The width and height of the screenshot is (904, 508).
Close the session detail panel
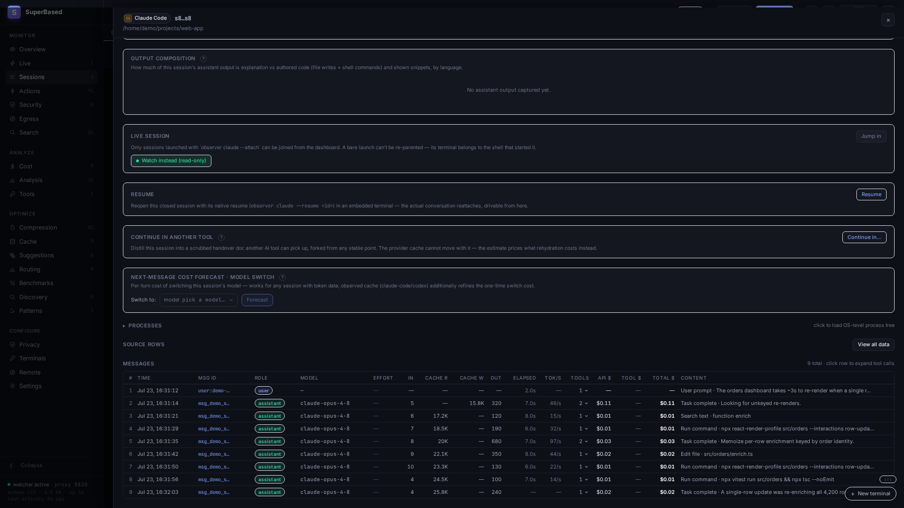click(888, 20)
